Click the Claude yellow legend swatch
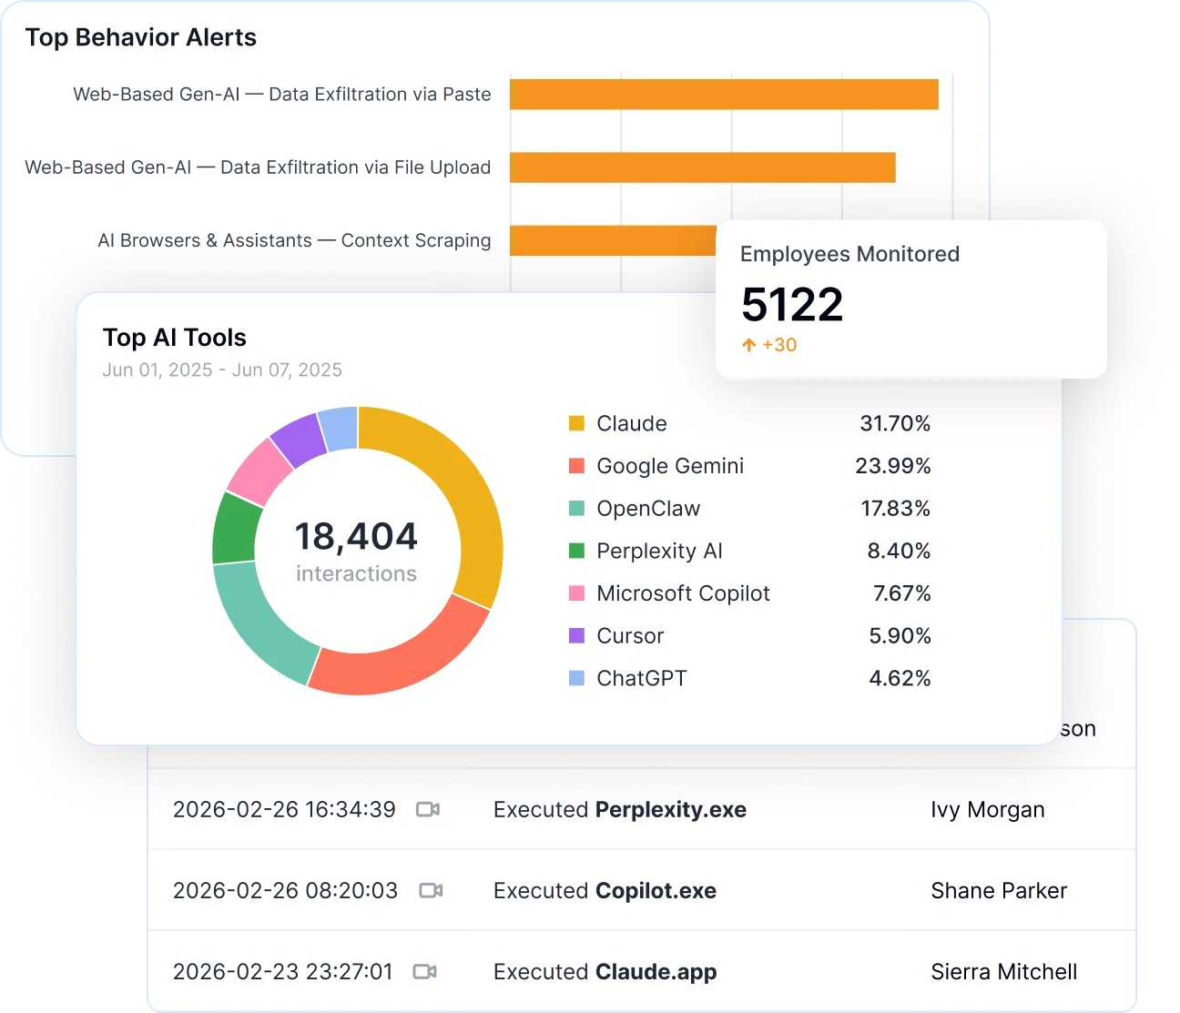The width and height of the screenshot is (1180, 1013). click(576, 423)
